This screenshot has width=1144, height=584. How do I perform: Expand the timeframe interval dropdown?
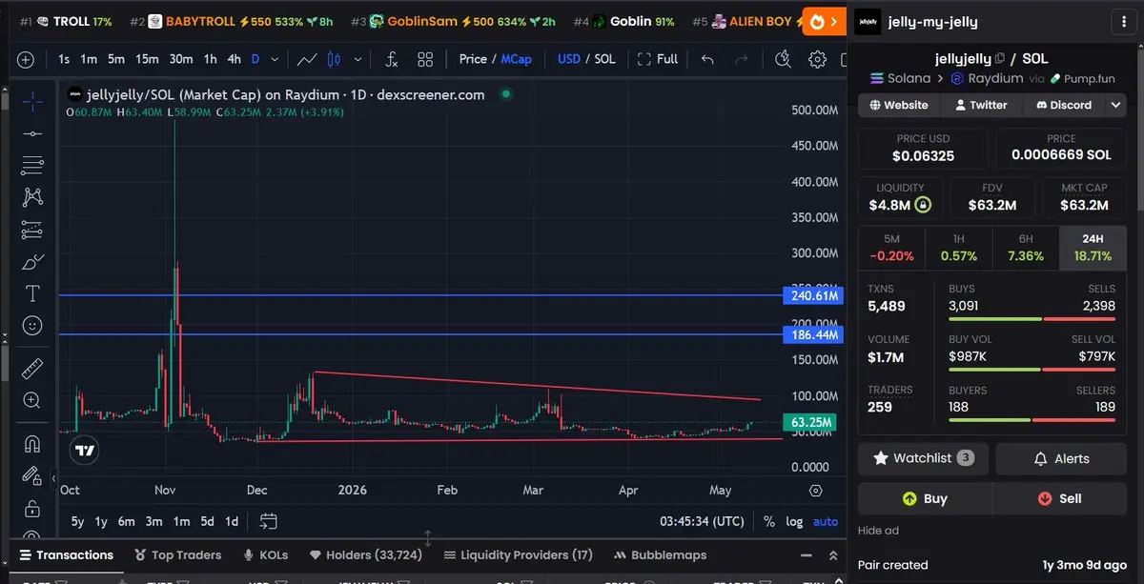(276, 59)
